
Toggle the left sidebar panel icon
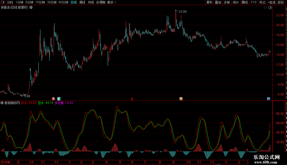3,2
